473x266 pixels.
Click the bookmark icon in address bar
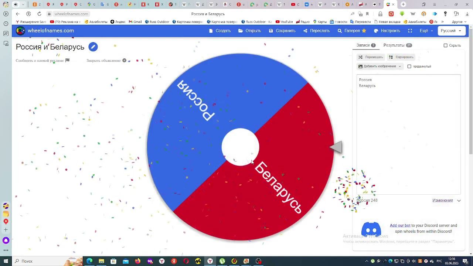[x=367, y=14]
